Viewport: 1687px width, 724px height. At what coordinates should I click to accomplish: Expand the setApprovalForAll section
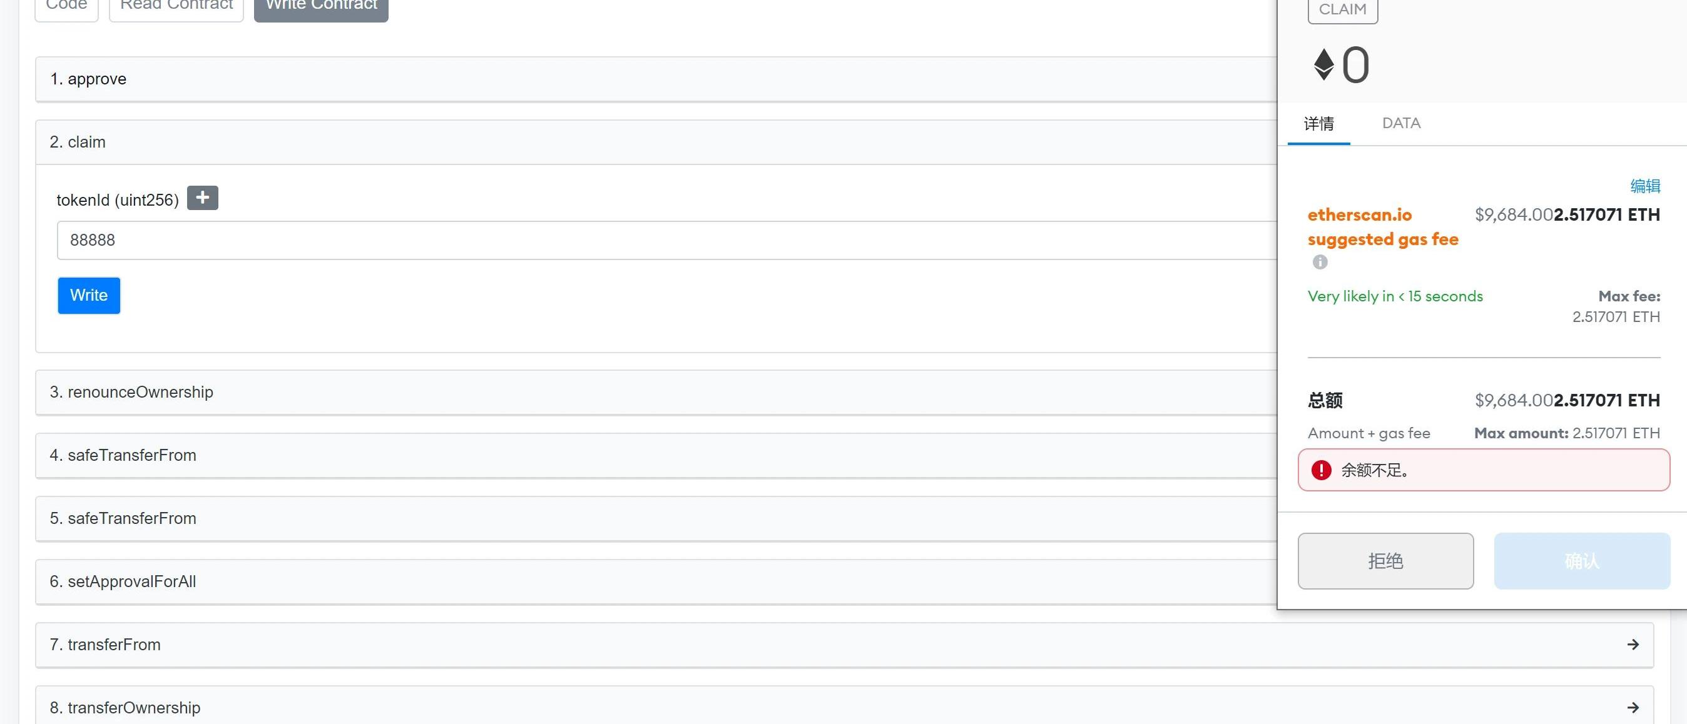(x=655, y=581)
